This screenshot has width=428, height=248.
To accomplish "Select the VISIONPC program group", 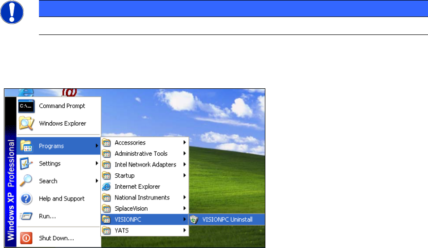I will (145, 219).
